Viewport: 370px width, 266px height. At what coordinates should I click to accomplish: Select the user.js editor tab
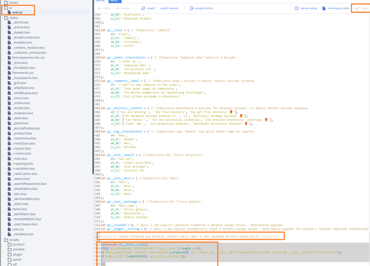pyautogui.click(x=113, y=1)
